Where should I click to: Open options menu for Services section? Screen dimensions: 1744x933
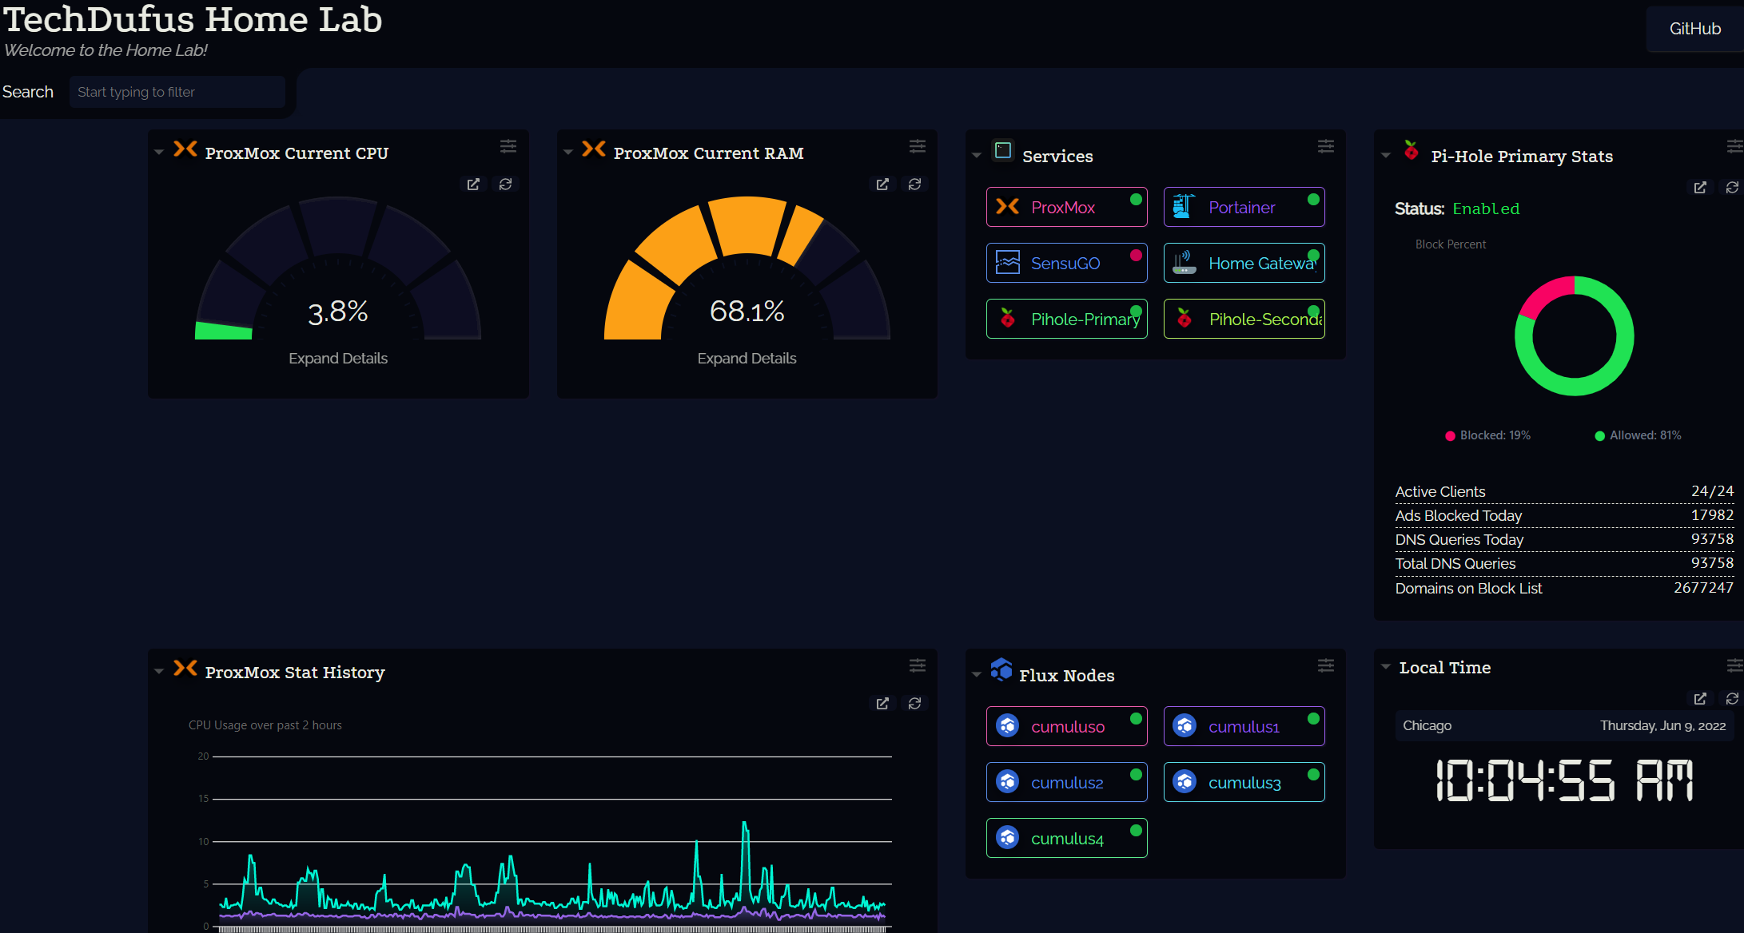pos(1325,146)
